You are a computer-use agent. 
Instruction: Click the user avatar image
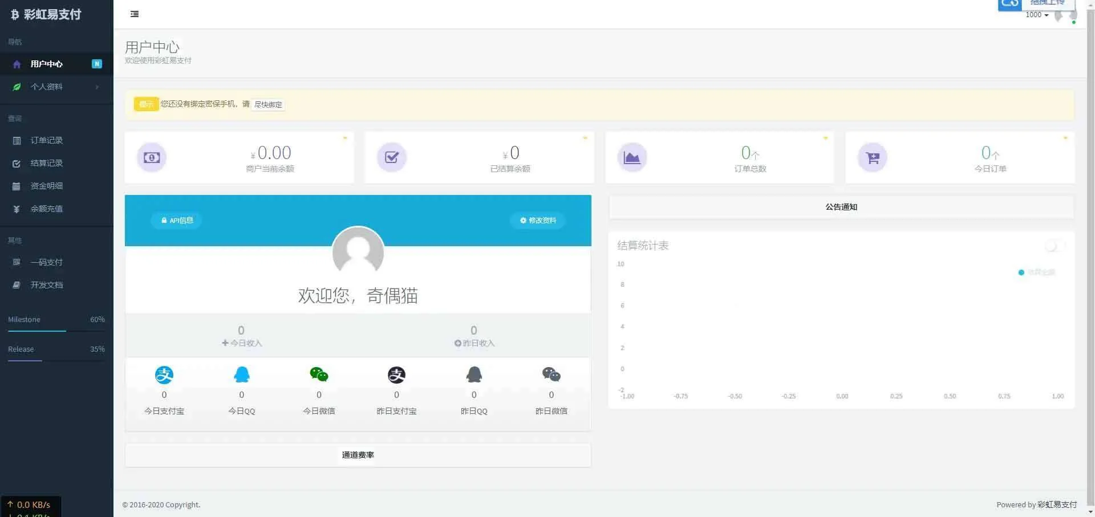[x=358, y=251]
